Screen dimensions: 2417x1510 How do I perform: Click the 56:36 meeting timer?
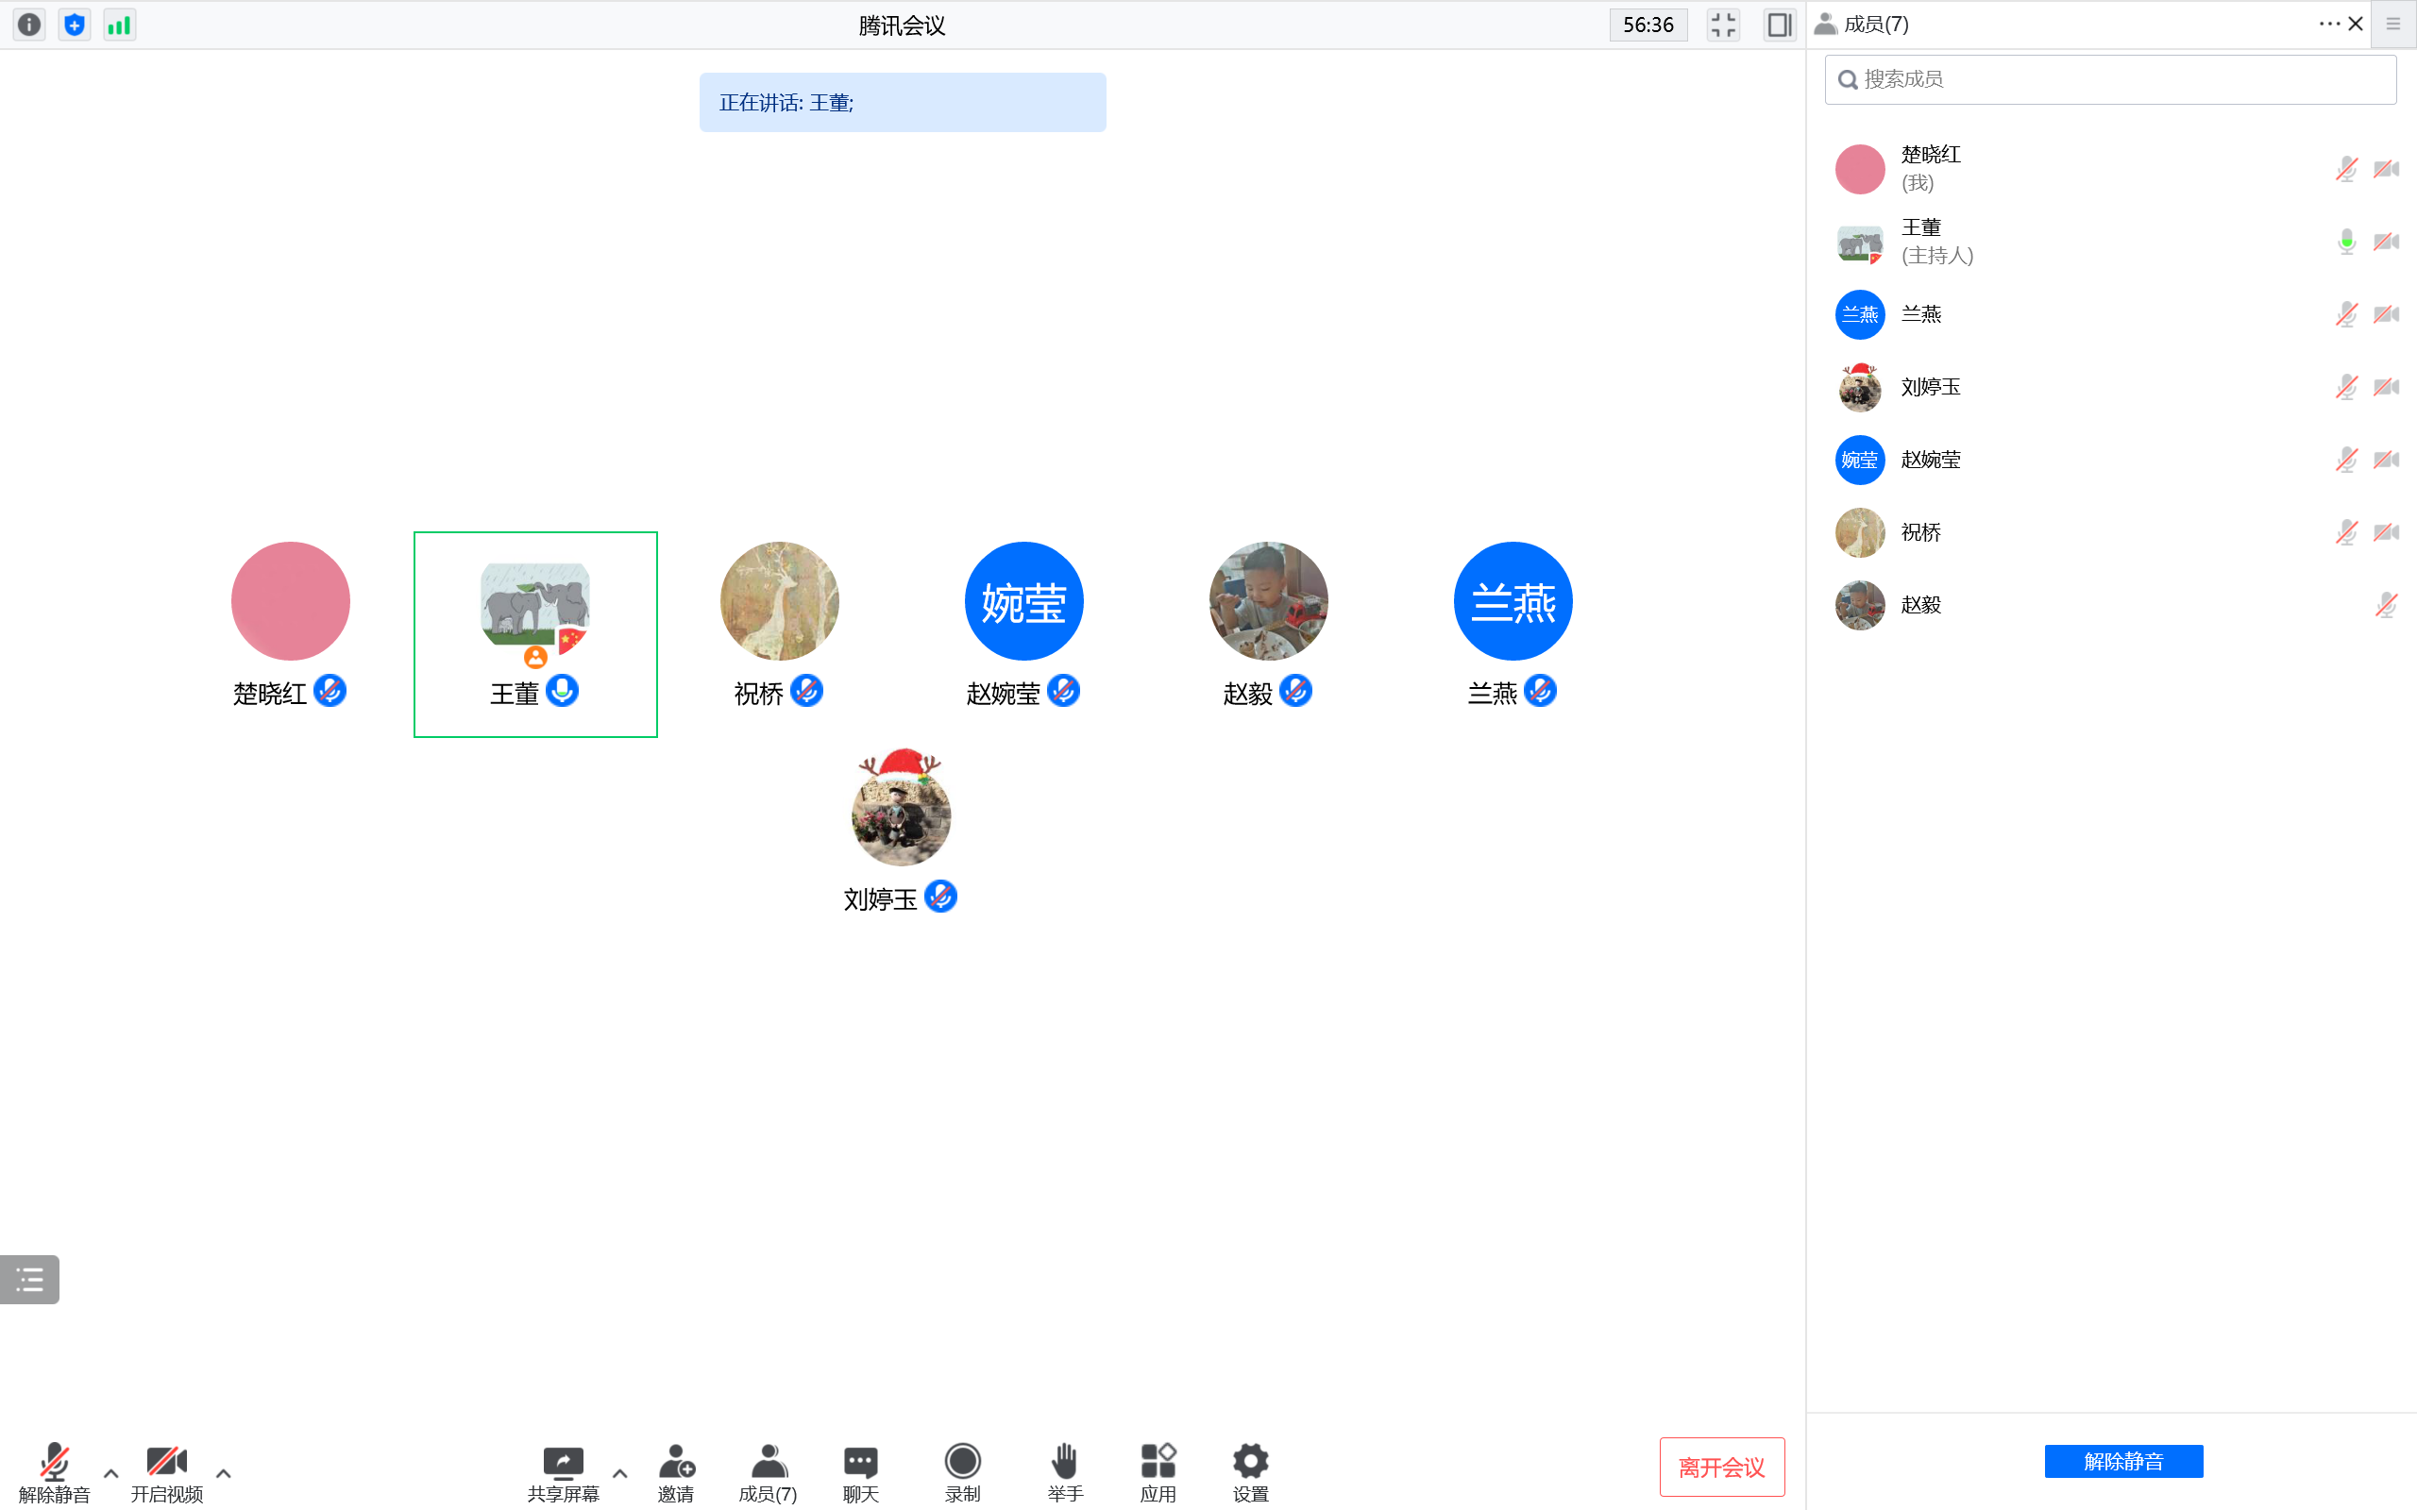coord(1648,24)
